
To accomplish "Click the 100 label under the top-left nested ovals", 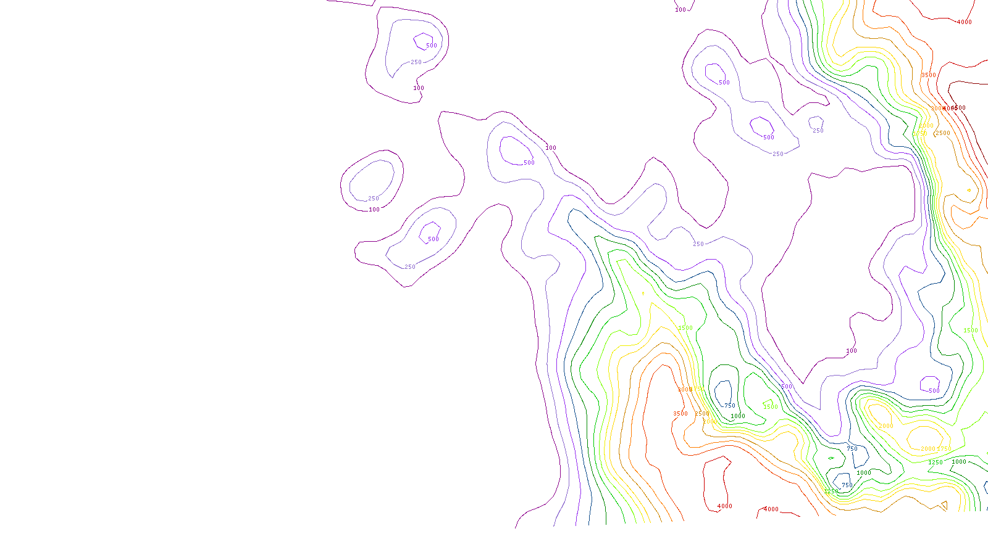I will [x=418, y=88].
